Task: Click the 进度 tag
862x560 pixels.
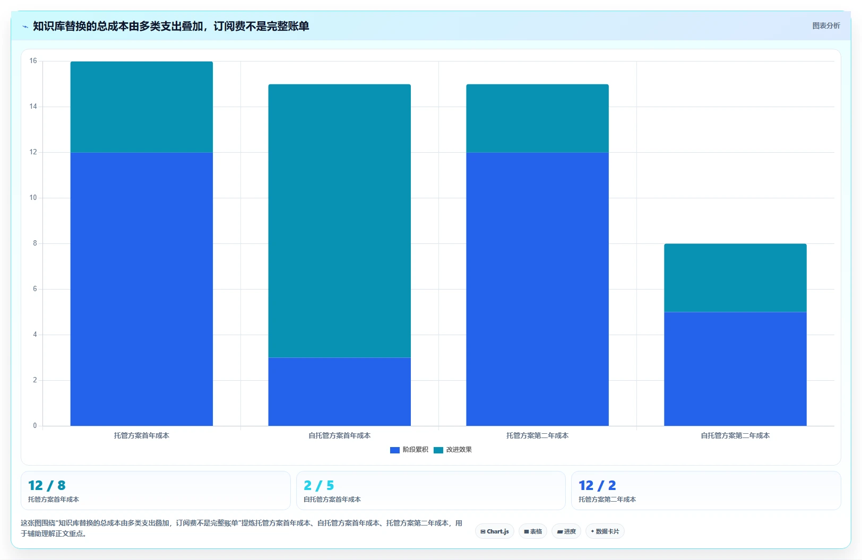Action: [x=566, y=531]
